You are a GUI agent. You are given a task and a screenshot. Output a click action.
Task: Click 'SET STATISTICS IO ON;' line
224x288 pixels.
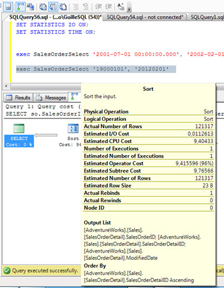point(52,25)
